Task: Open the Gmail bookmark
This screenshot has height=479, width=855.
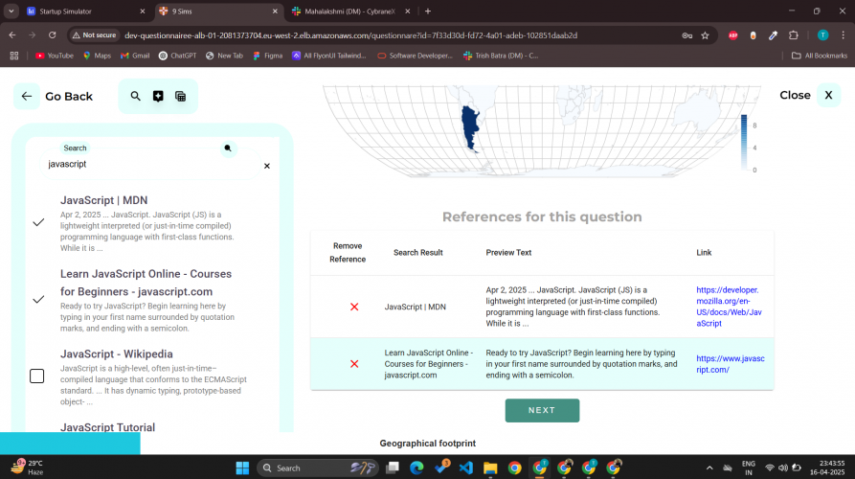Action: pos(135,56)
